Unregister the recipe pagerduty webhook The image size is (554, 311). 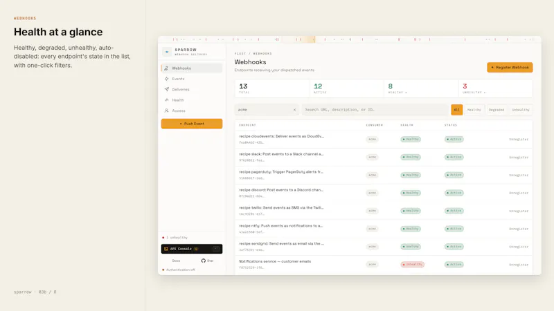point(519,176)
